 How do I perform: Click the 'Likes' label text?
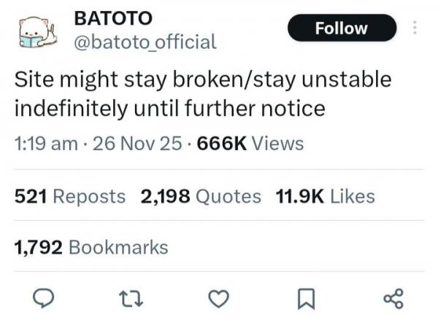point(353,197)
